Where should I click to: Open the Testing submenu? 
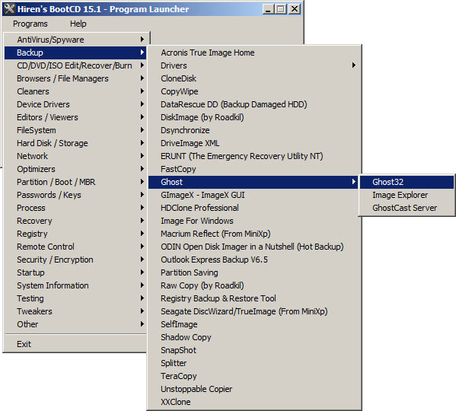[75, 298]
